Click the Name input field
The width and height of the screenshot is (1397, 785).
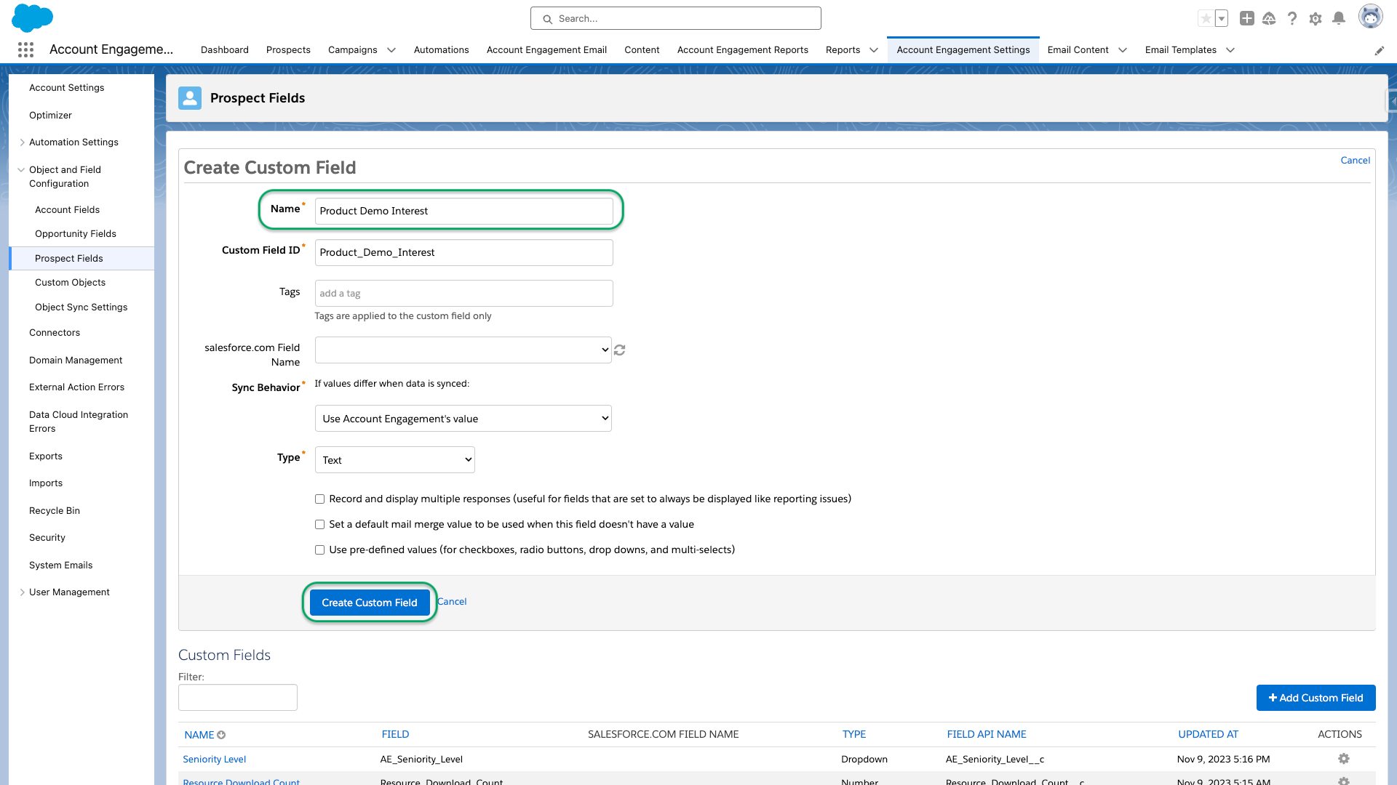464,212
